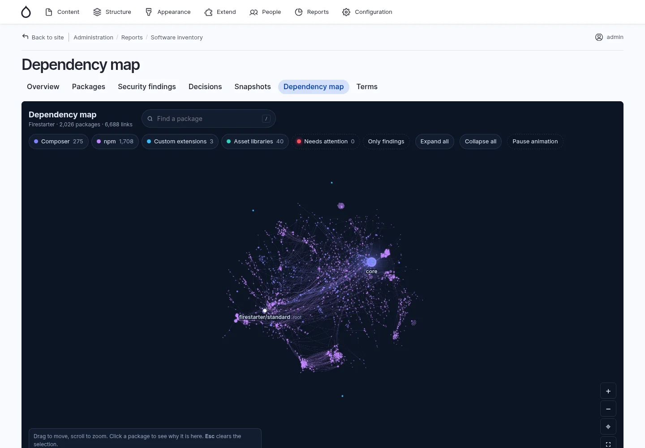Focus the Find a package search field
This screenshot has width=645, height=448.
[x=208, y=119]
